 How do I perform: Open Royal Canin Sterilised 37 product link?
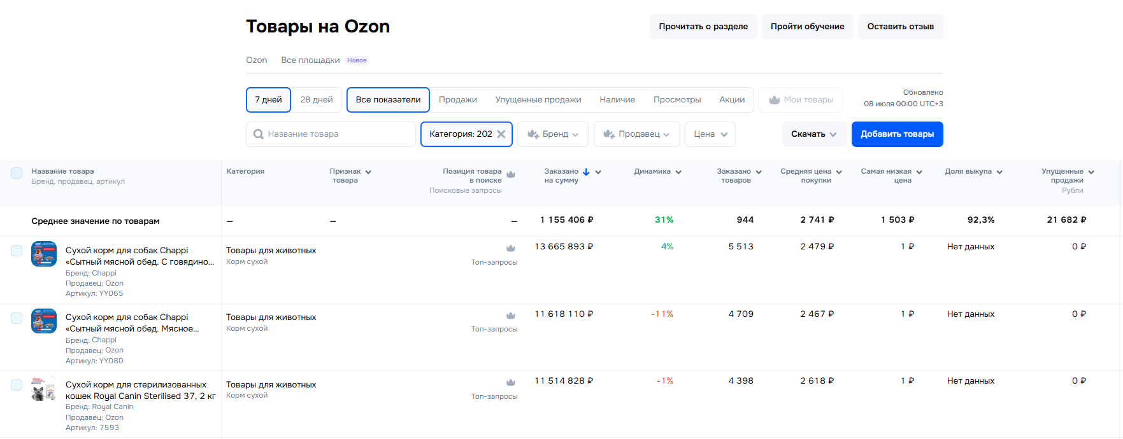[x=140, y=391]
